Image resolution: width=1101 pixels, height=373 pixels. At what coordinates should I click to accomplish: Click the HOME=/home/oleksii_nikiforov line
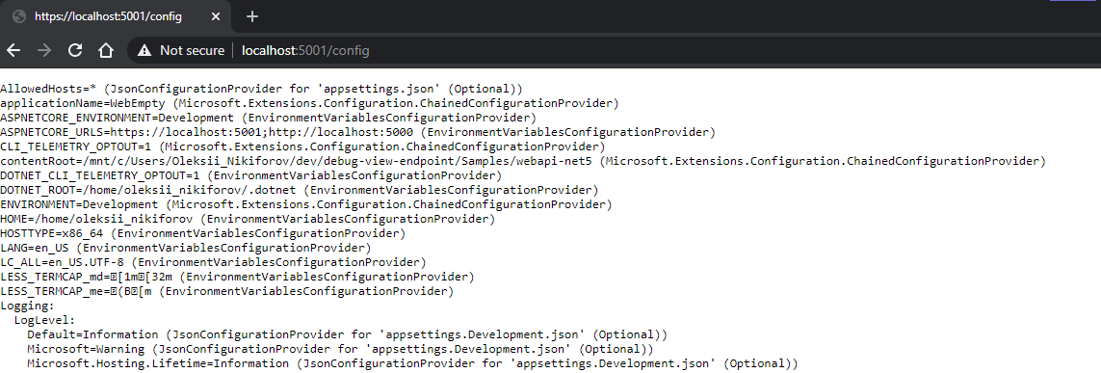248,219
